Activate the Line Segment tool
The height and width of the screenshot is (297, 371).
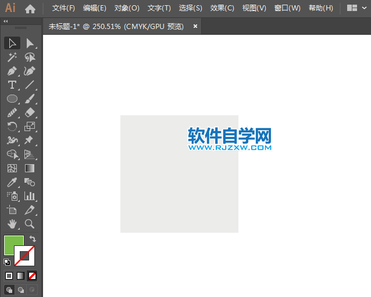point(30,85)
